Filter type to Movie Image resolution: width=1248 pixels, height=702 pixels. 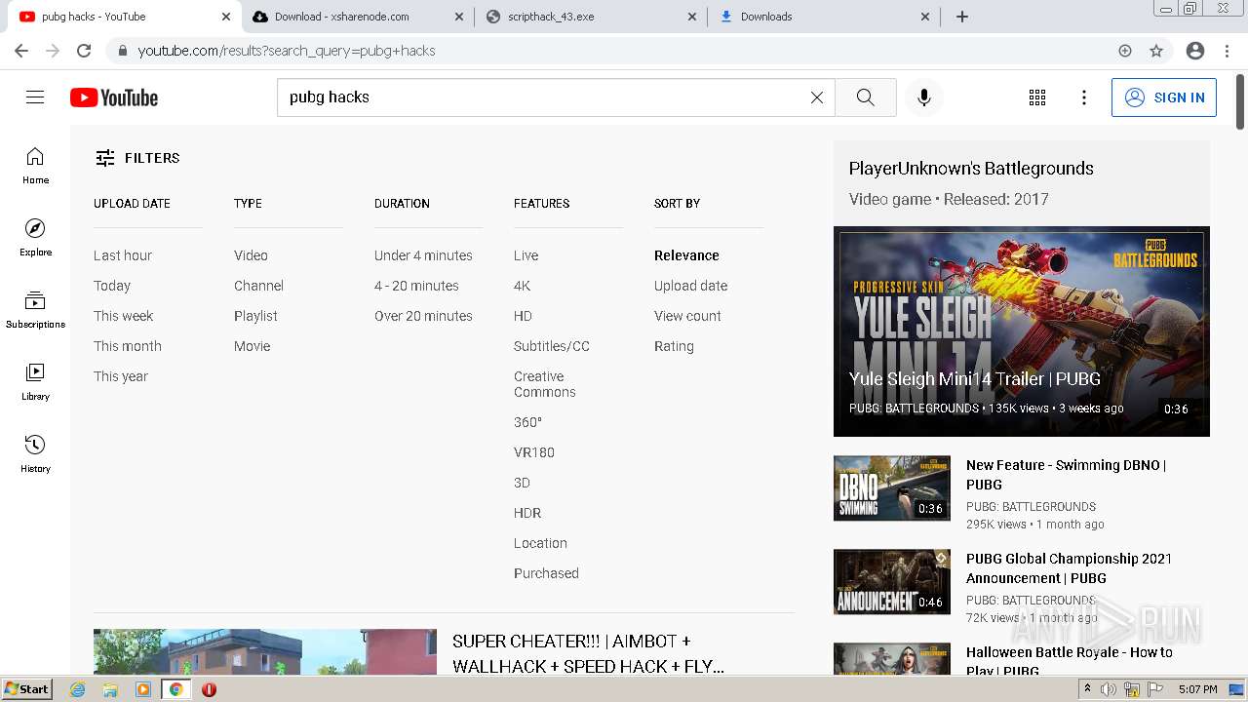[253, 346]
